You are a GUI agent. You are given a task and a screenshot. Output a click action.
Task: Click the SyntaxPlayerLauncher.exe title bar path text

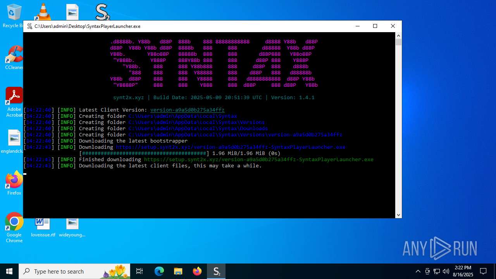click(87, 26)
